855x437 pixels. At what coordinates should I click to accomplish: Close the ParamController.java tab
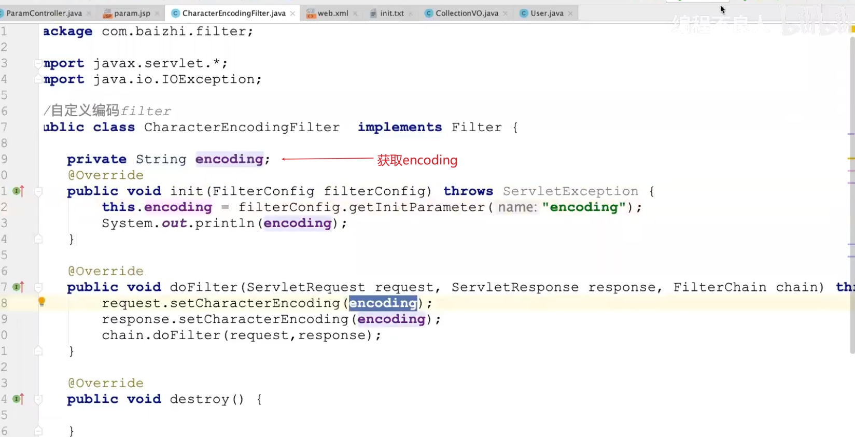pyautogui.click(x=89, y=13)
